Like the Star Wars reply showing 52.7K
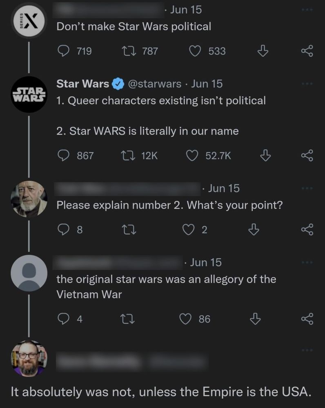This screenshot has height=408, width=325. (x=191, y=155)
